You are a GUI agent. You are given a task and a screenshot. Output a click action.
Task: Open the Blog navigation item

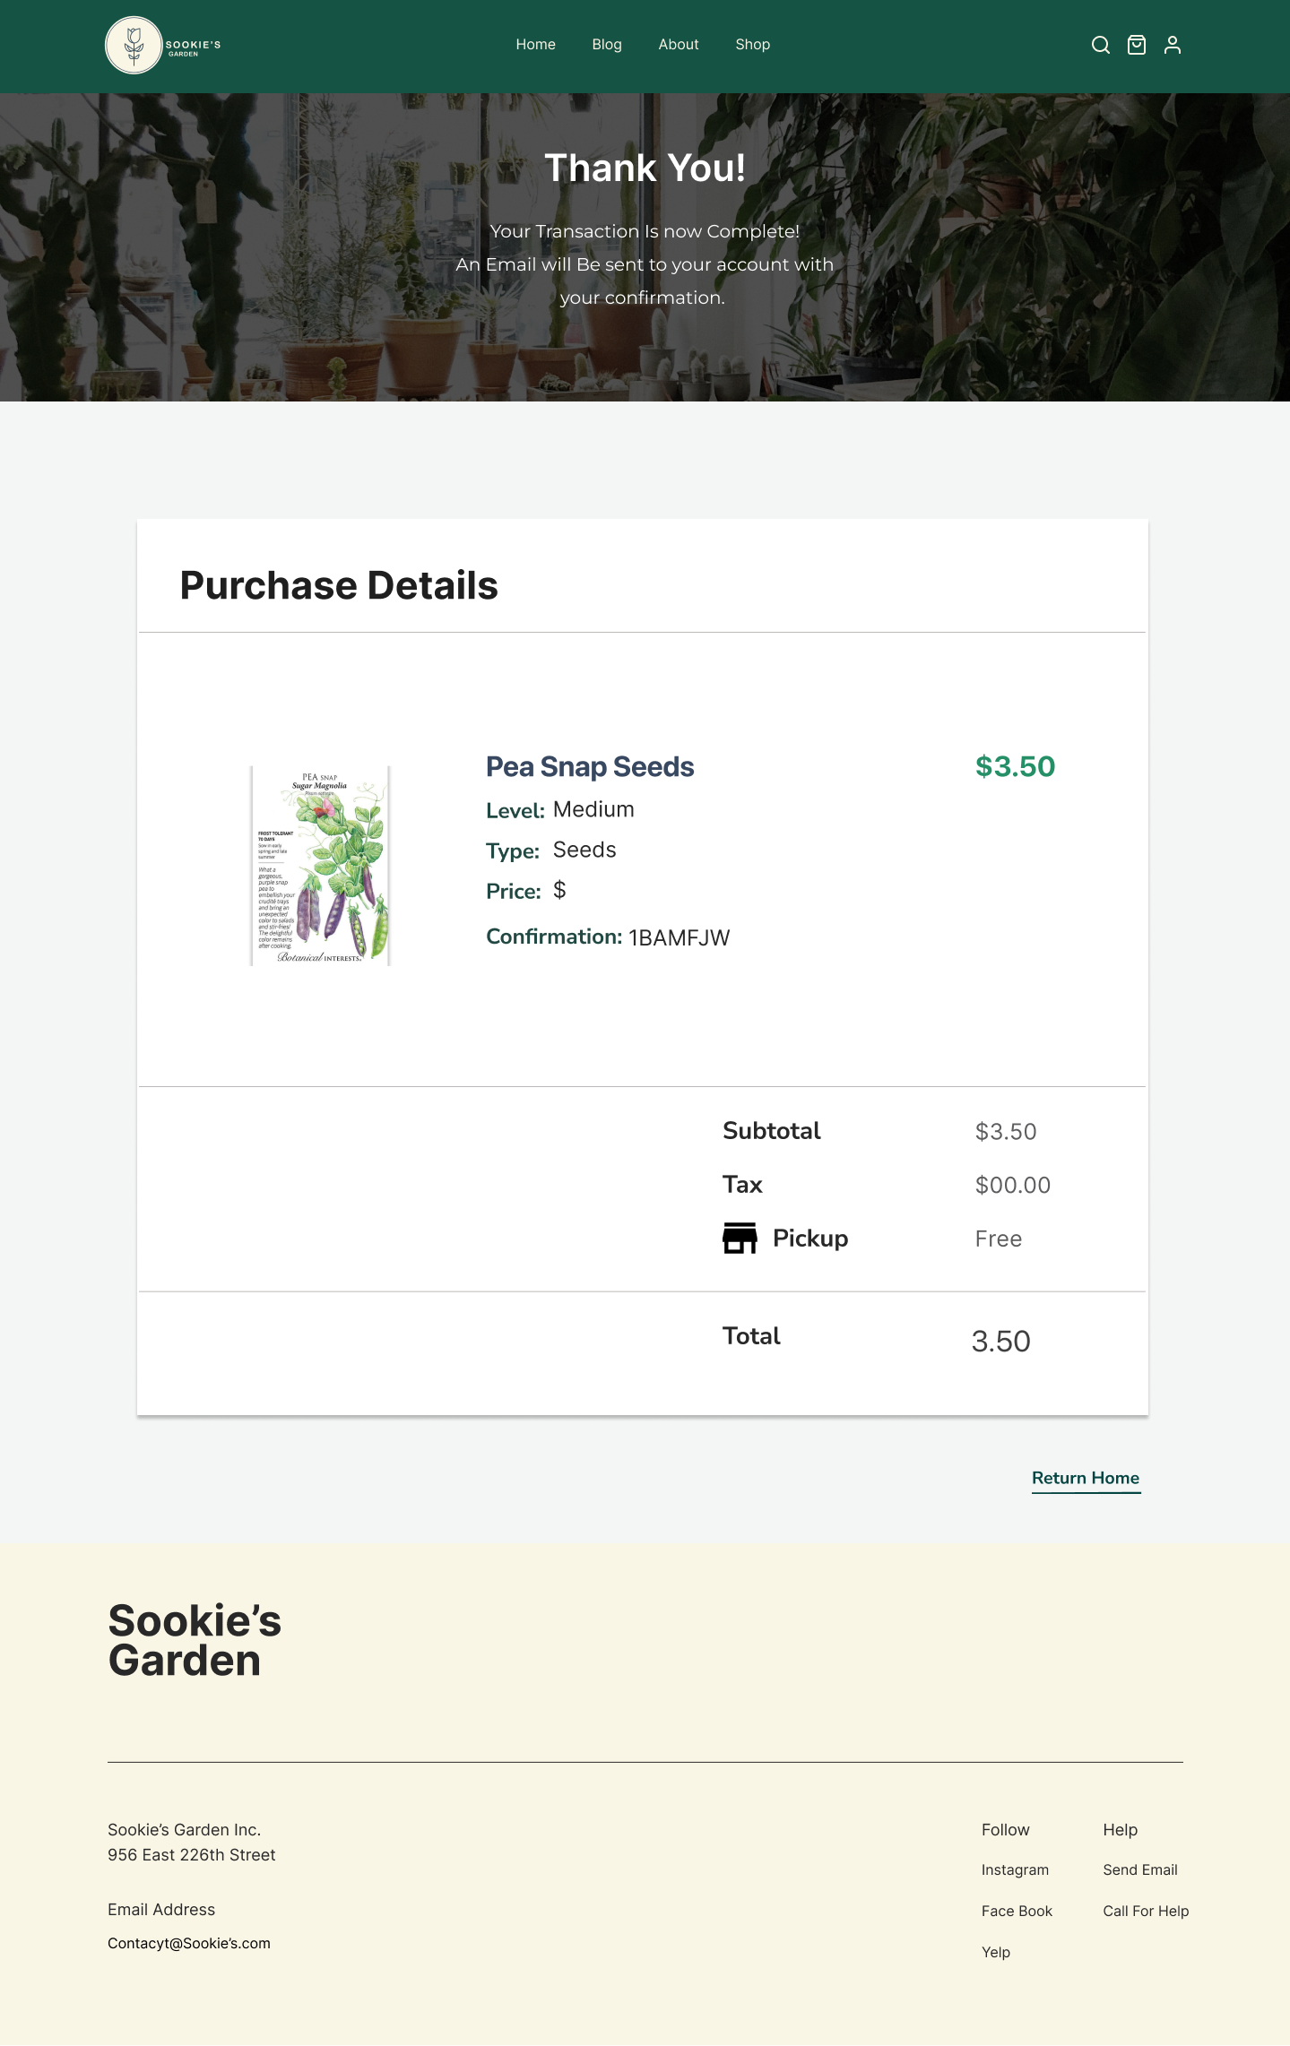click(x=606, y=45)
